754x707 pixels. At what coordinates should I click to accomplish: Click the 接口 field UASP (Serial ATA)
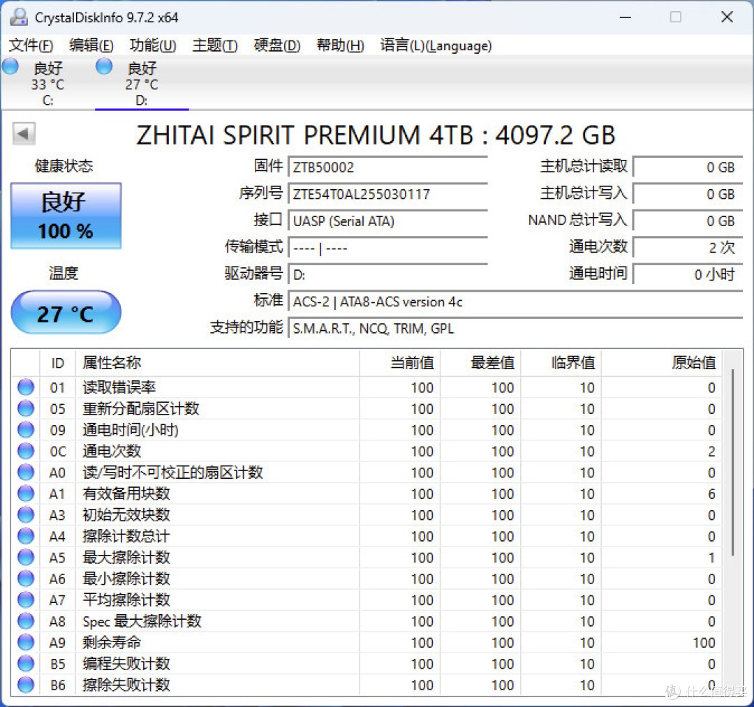(x=387, y=221)
